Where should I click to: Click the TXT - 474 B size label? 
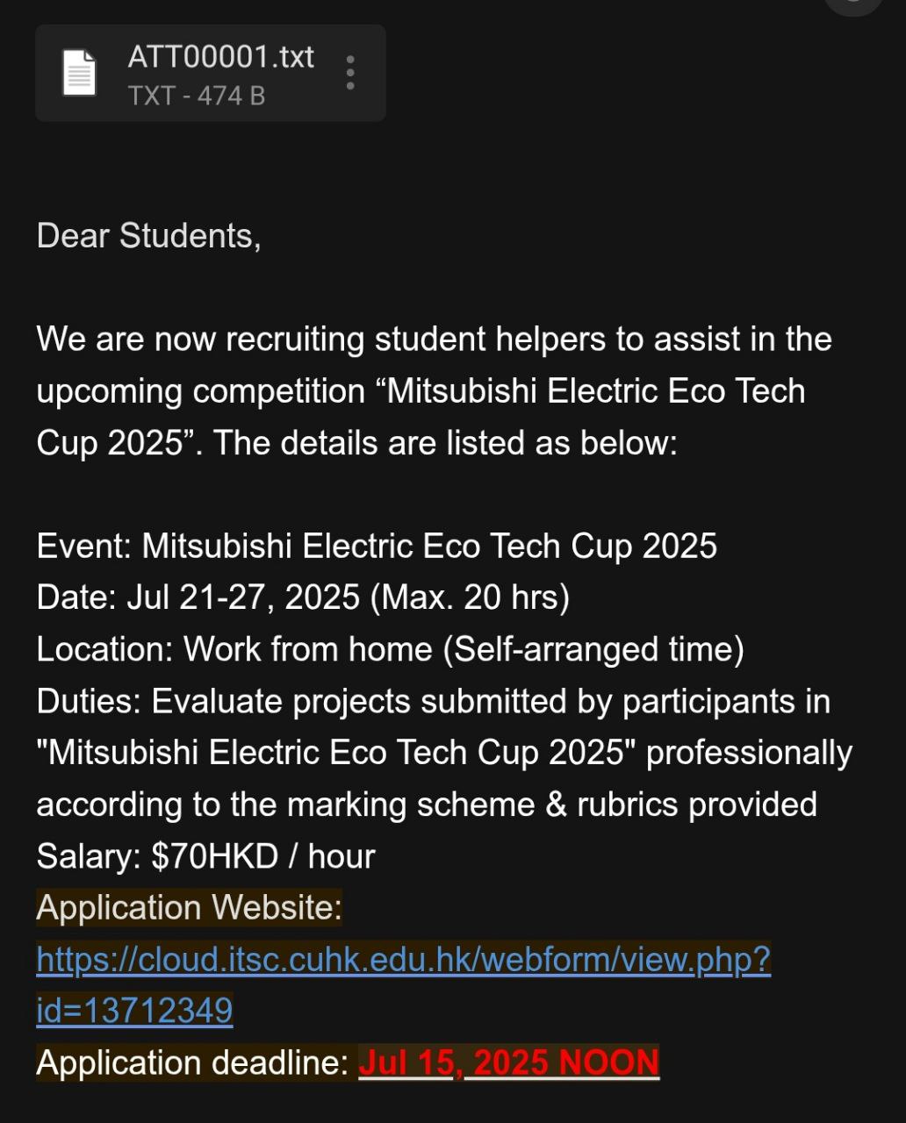(197, 96)
